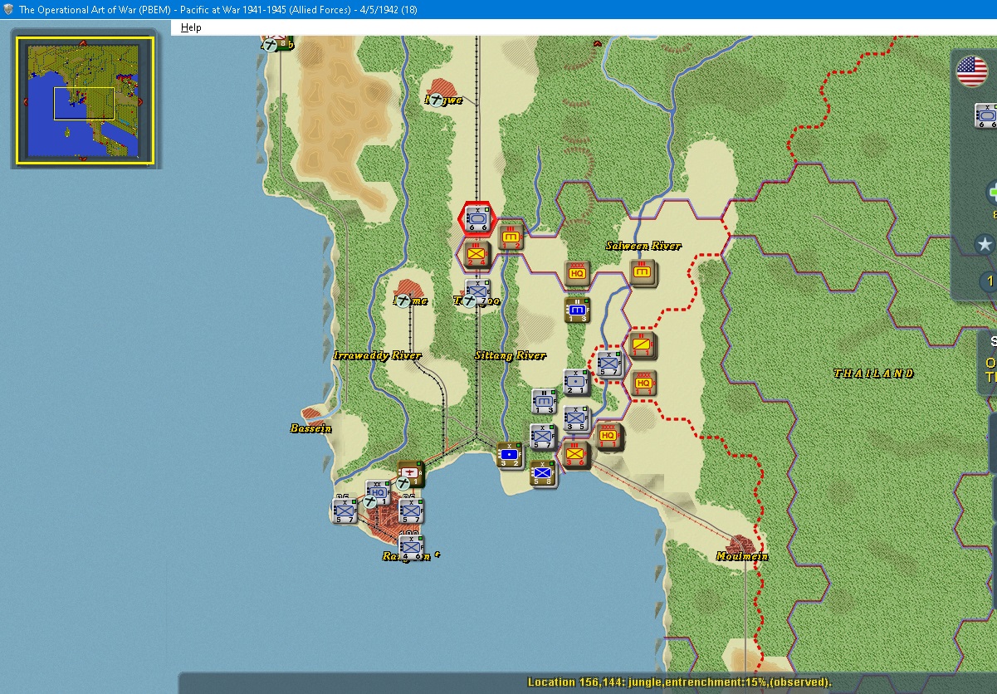997x694 pixels.
Task: Select the grey artillery unit 1-3
Action: [x=545, y=402]
